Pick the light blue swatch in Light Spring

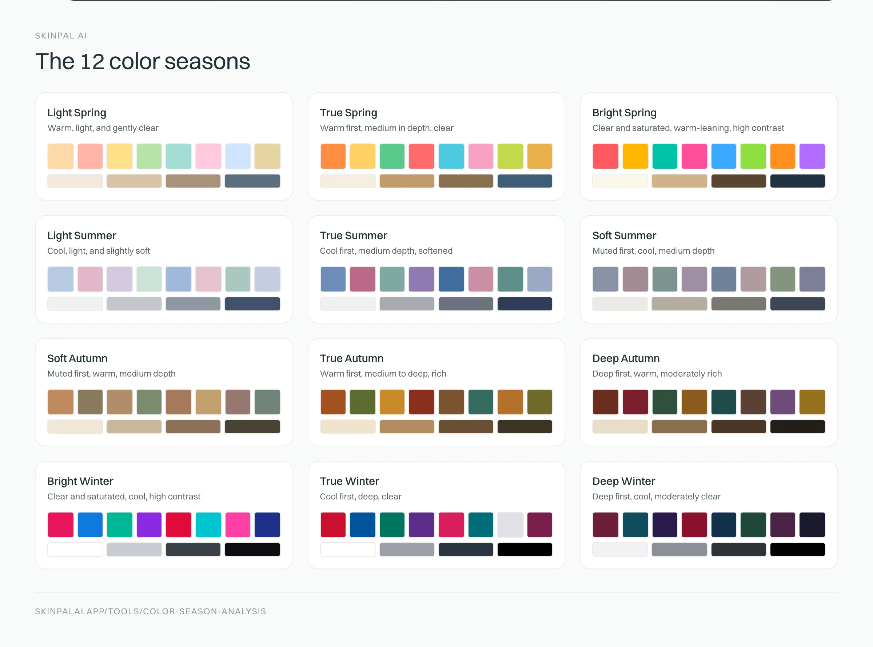click(238, 156)
